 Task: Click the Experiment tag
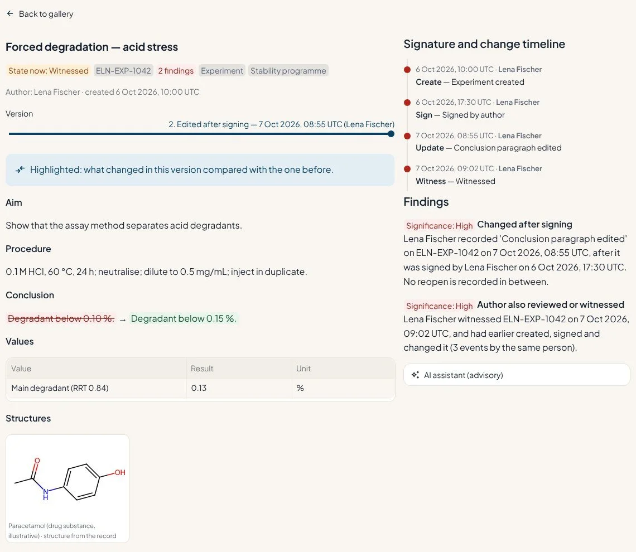222,70
